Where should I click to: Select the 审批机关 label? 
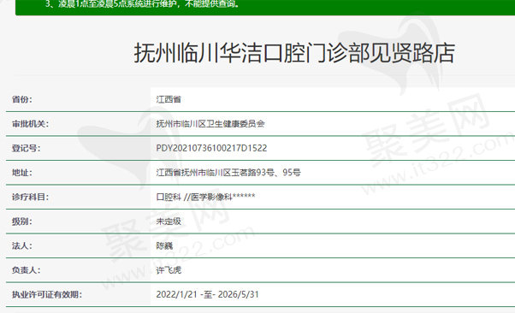(x=30, y=124)
